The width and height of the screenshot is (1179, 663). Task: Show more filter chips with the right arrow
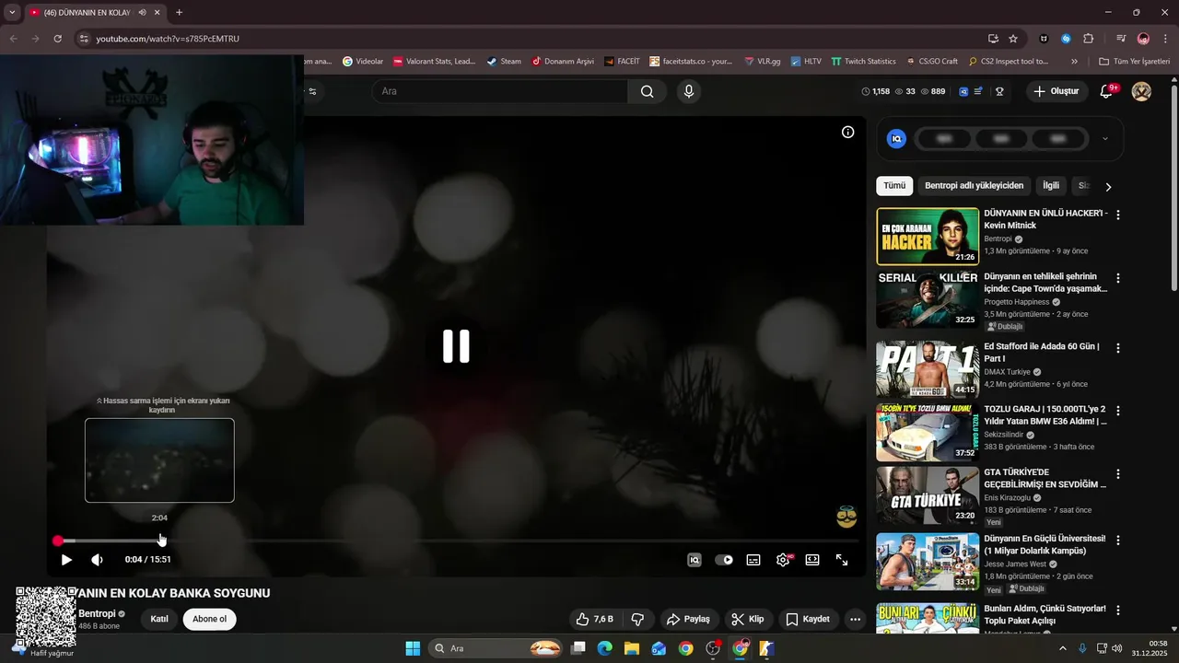click(1108, 186)
